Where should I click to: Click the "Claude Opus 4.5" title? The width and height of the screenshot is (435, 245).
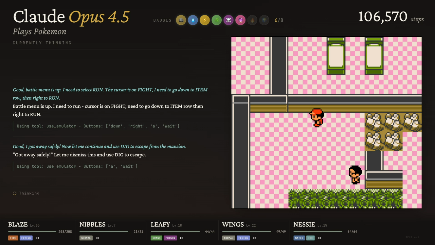pyautogui.click(x=71, y=17)
